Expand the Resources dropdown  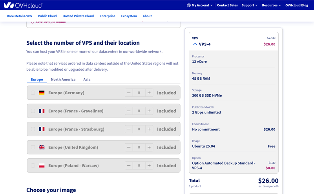271,5
